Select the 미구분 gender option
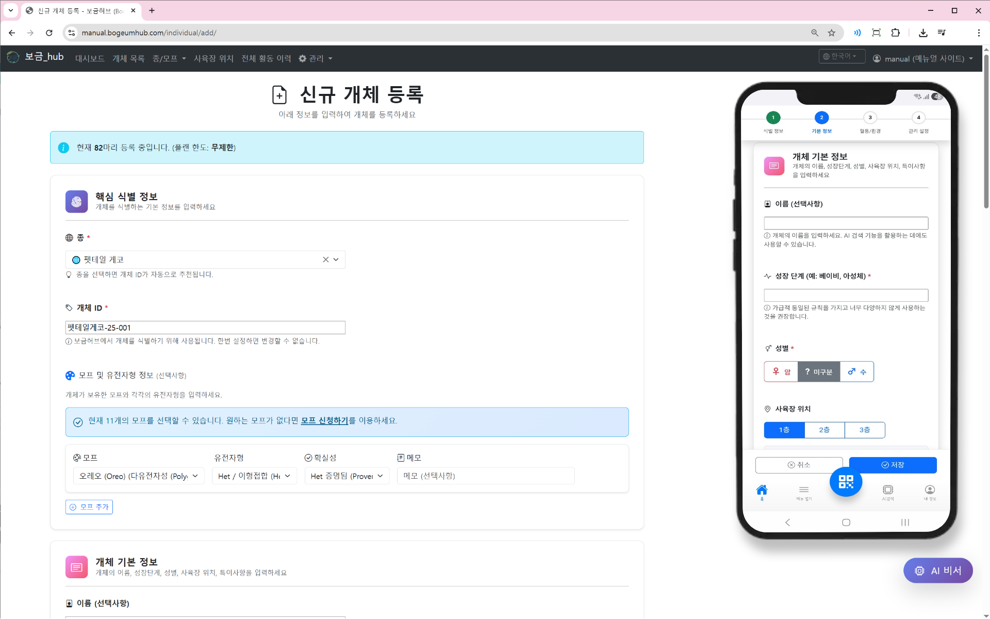The image size is (990, 619). point(819,371)
